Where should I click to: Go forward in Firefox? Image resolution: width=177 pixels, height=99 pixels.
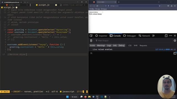coord(94,6)
